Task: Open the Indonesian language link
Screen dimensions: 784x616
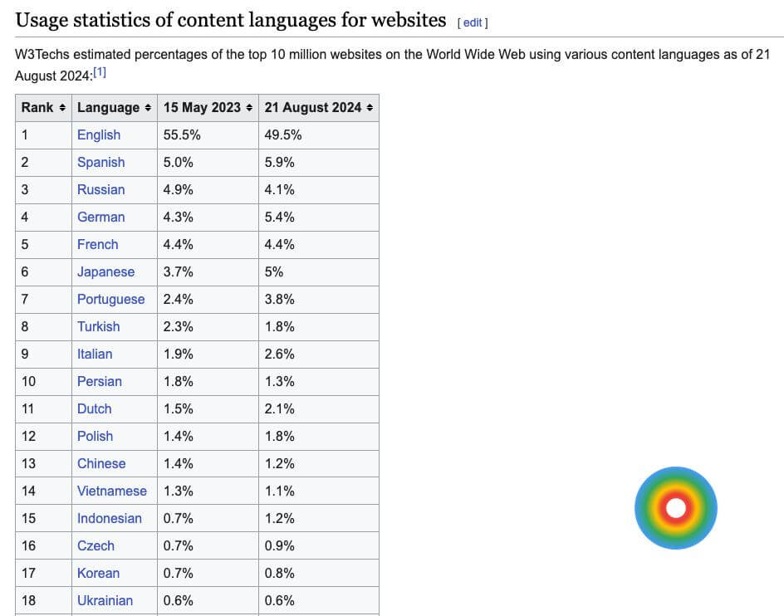Action: click(x=109, y=518)
